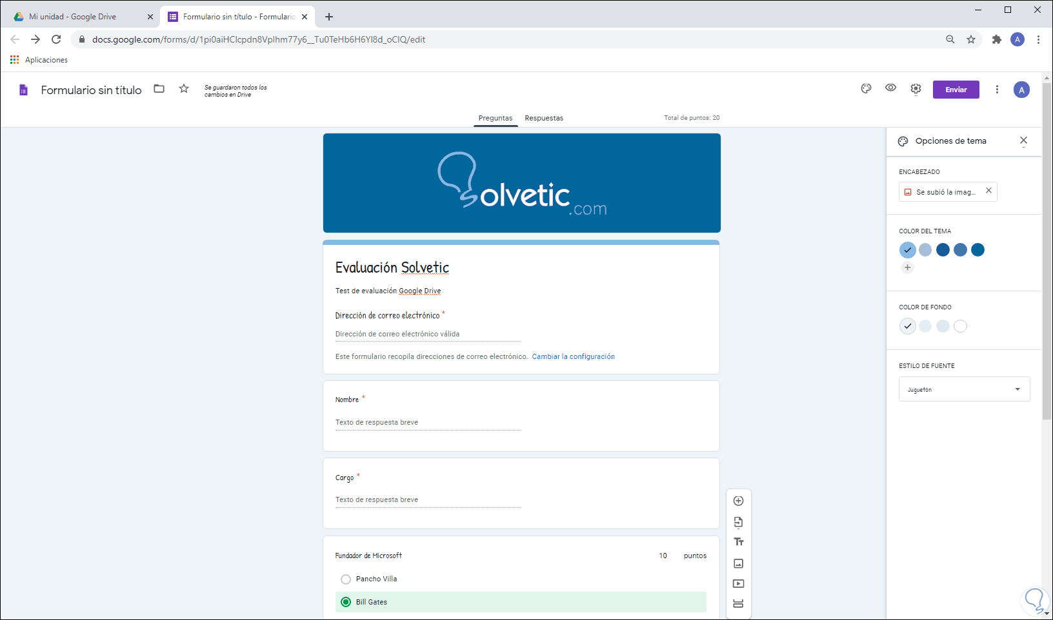
Task: Choose the white background color
Action: click(961, 326)
